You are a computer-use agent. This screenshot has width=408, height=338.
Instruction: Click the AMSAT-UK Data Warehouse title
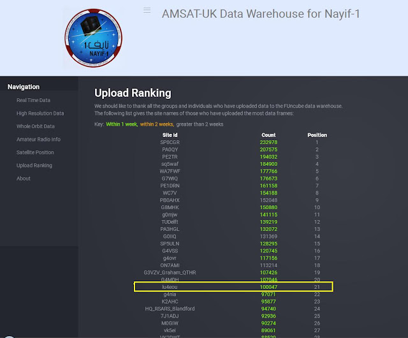[261, 14]
